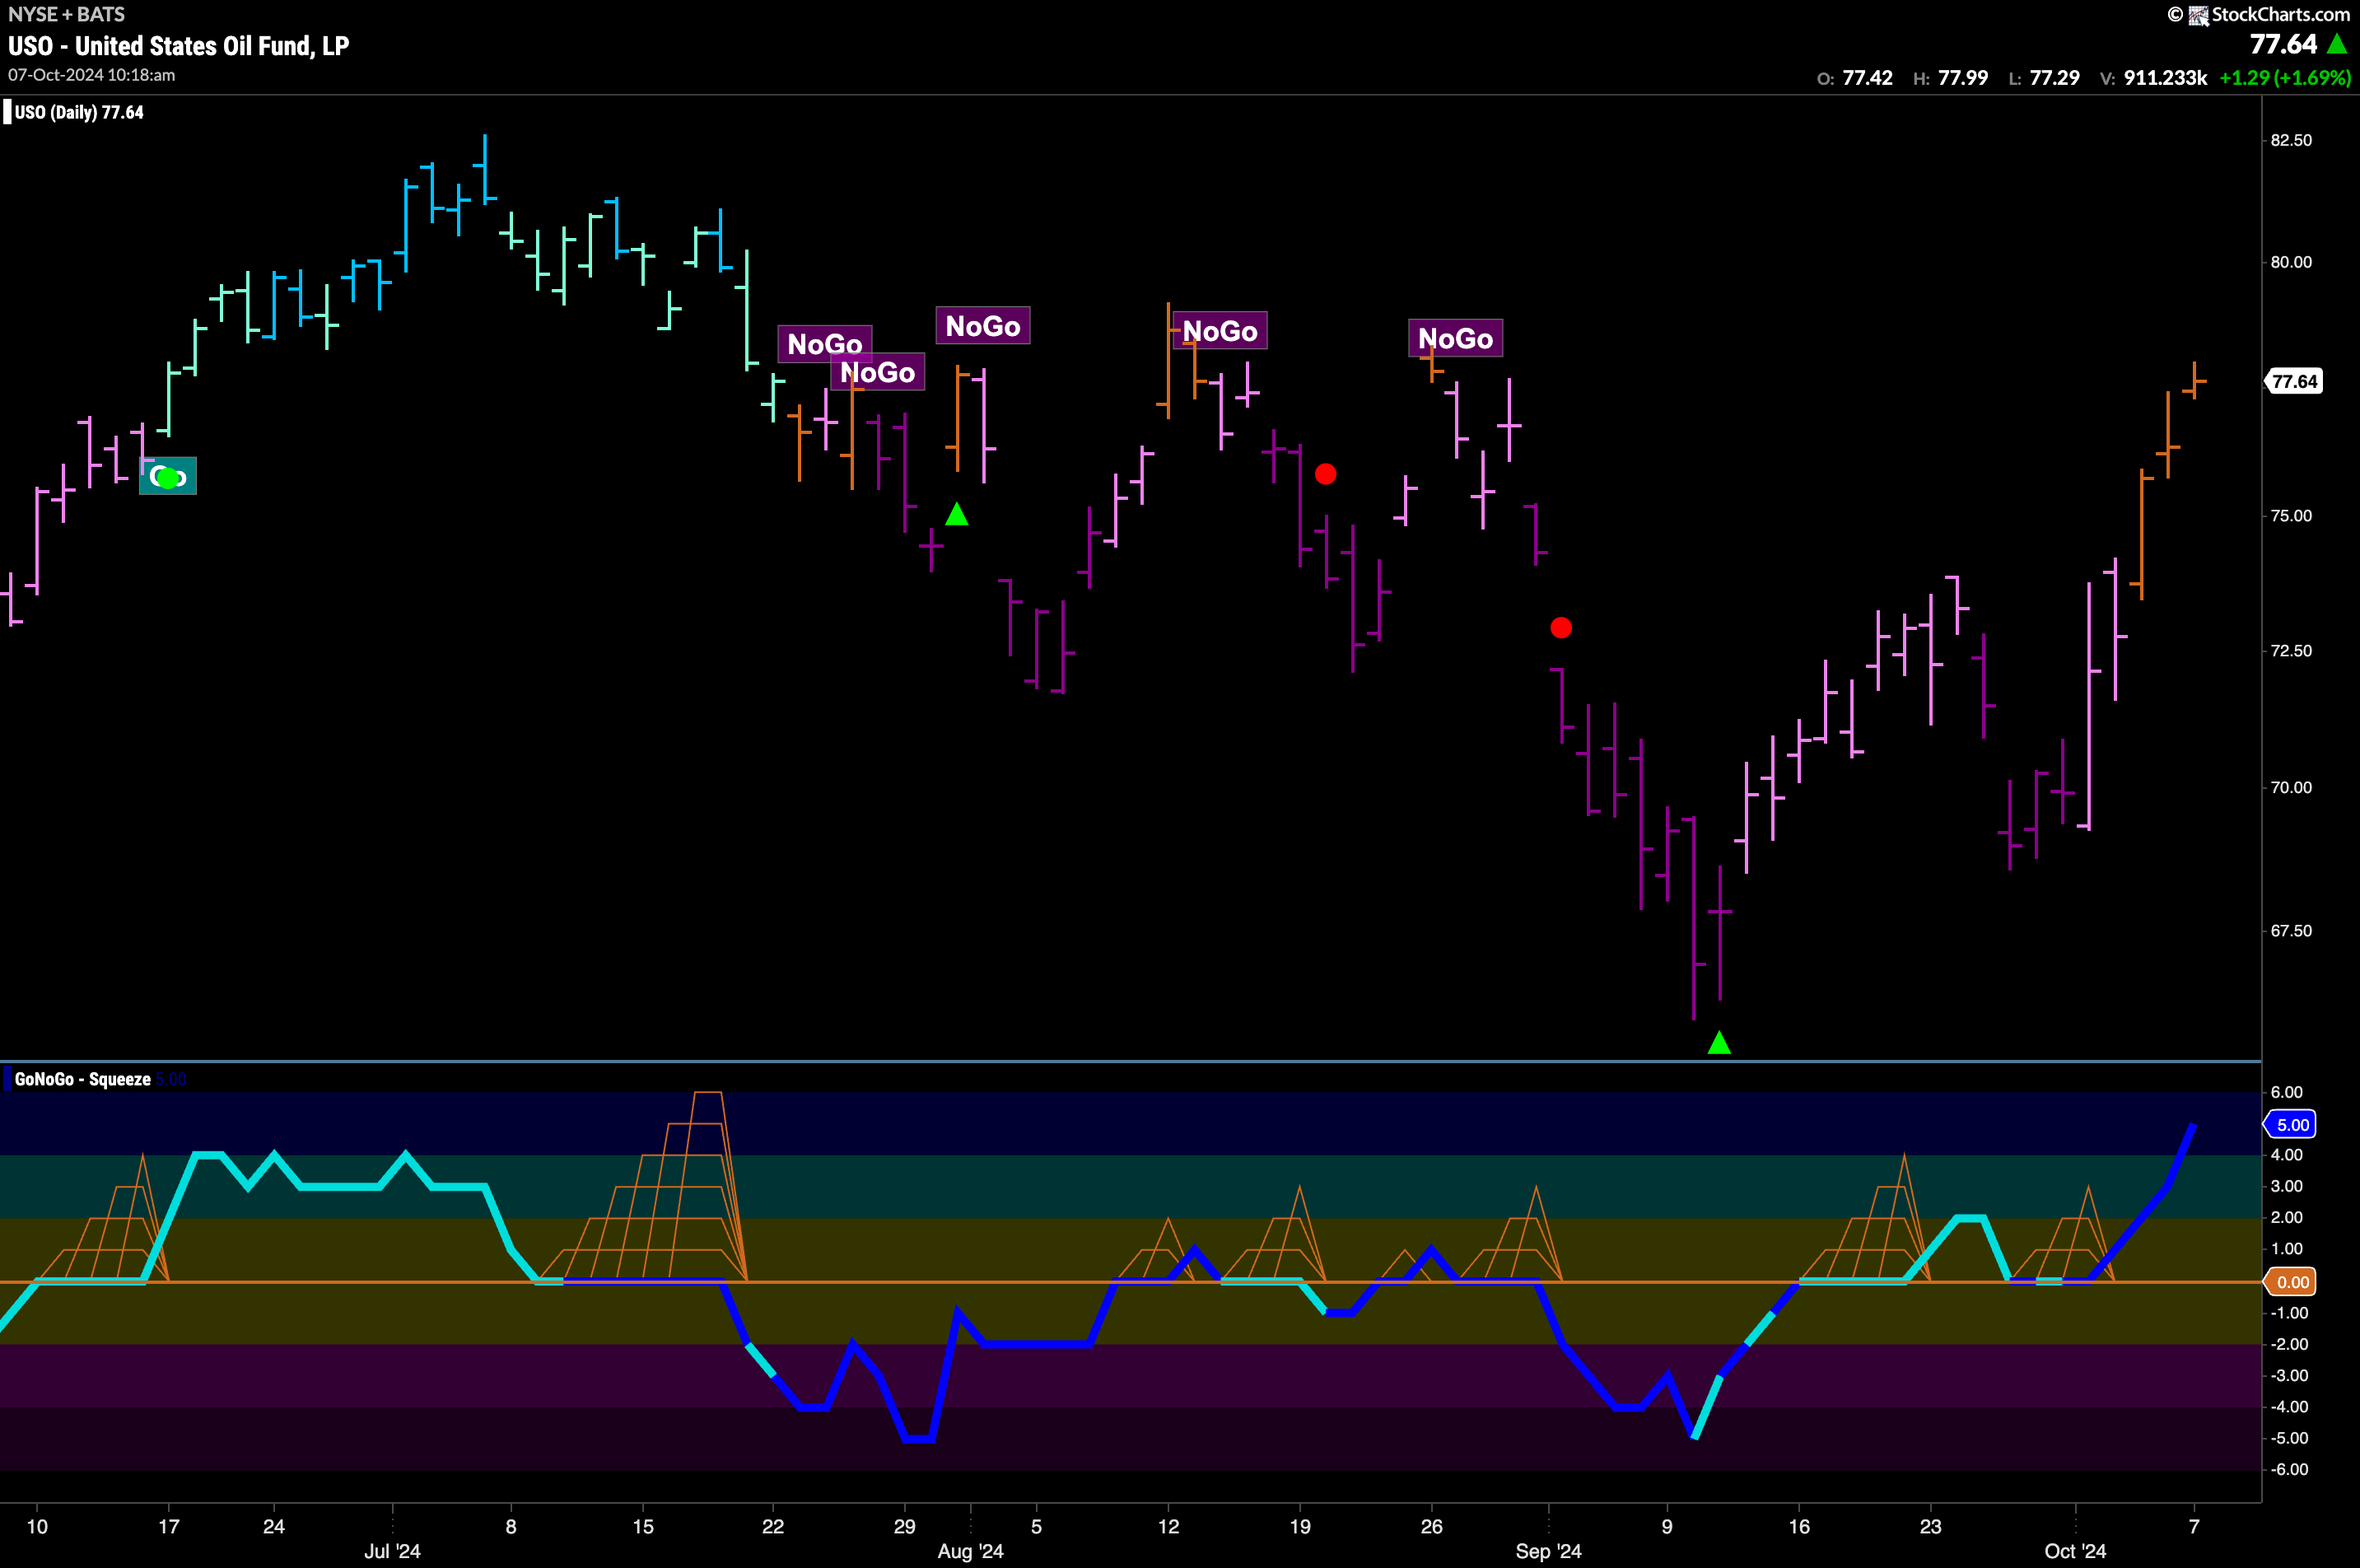Click the 72.50 price axis label

(2291, 651)
